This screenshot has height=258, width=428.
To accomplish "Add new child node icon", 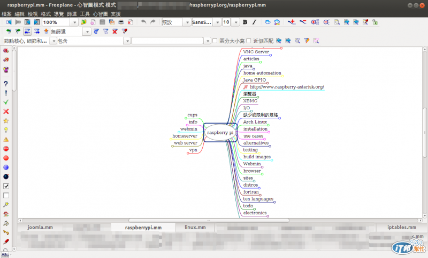I will 292,22.
